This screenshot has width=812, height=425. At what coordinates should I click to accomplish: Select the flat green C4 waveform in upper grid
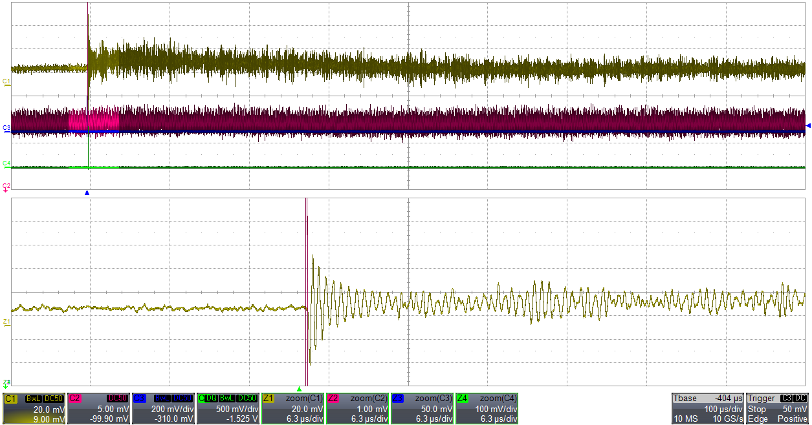pyautogui.click(x=408, y=167)
